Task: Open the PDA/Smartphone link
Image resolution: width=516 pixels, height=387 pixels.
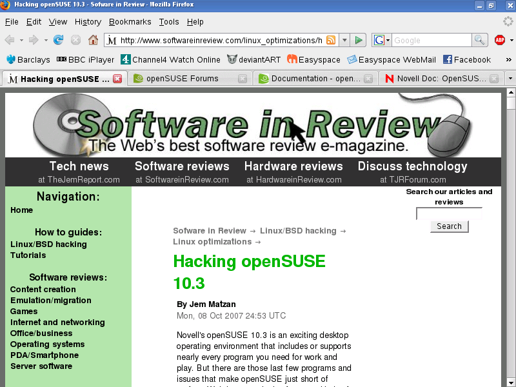Action: (45, 355)
